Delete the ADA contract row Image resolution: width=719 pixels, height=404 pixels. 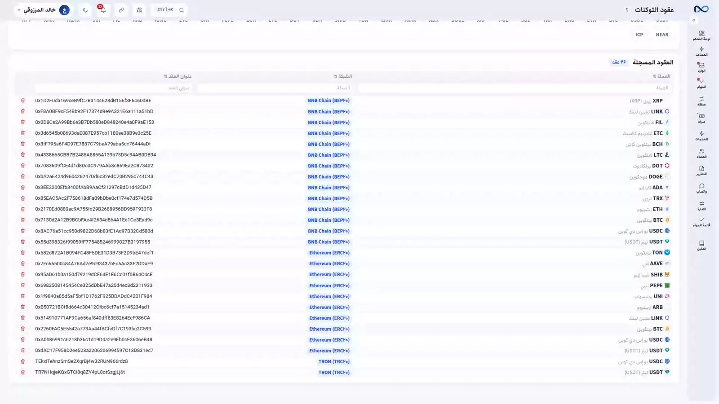tap(22, 187)
